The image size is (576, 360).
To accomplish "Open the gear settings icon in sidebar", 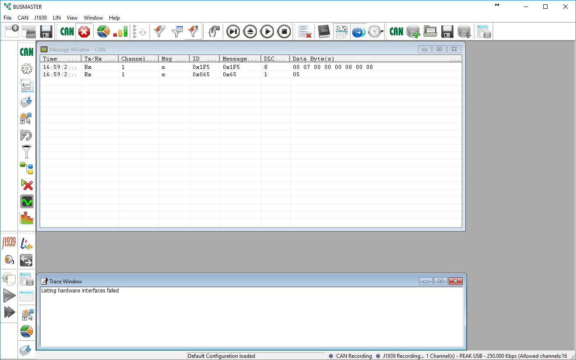I will (x=27, y=68).
